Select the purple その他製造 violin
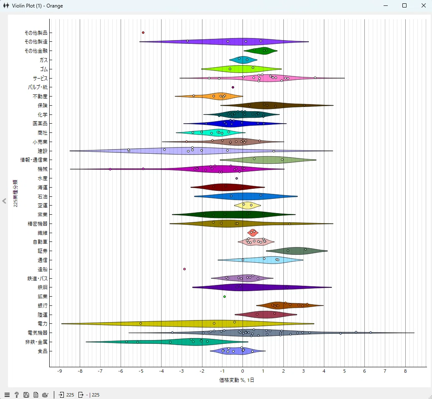 point(224,42)
